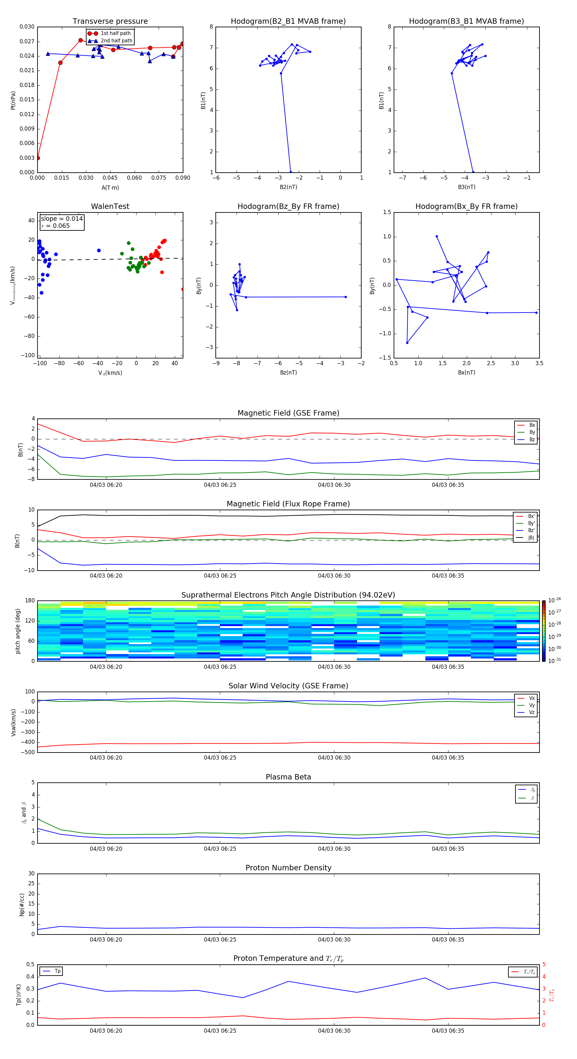Click the '10^-26' colorbar label
Viewport: 577px width, 1059px height.
click(555, 600)
